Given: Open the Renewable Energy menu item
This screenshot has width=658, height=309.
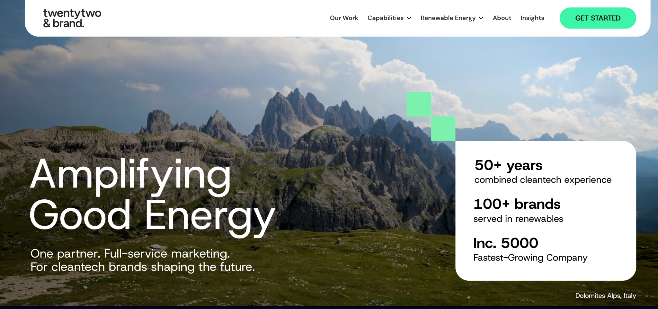Looking at the screenshot, I should point(448,18).
